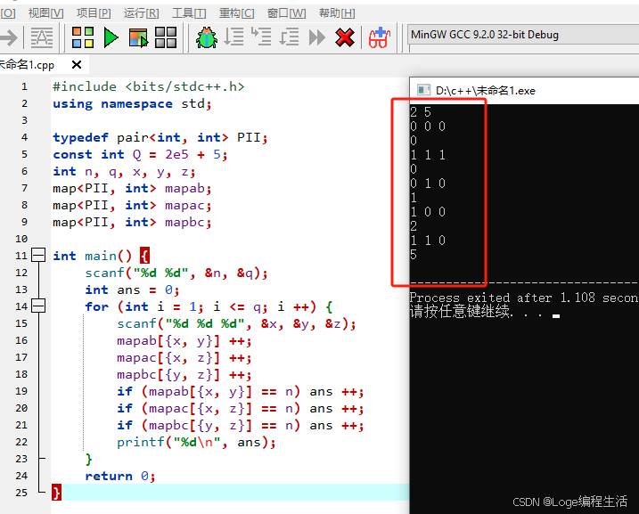639x514 pixels.
Task: Close the 未命名1.cpp tab
Action: point(77,64)
